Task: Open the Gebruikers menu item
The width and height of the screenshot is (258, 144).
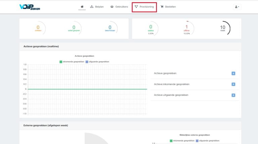Action: click(119, 7)
